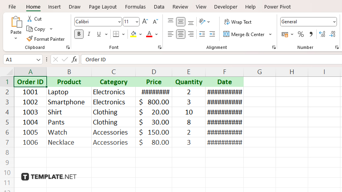Activate the Format Painter brush
The height and width of the screenshot is (192, 342).
pos(30,39)
